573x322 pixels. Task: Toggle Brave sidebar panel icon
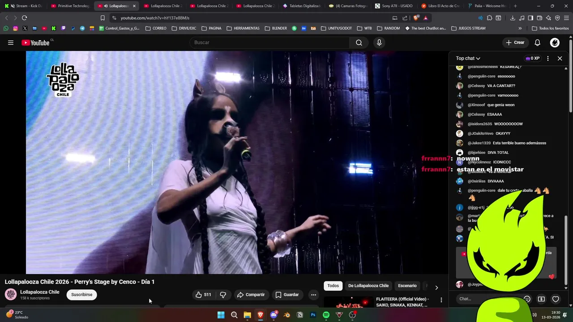click(530, 18)
